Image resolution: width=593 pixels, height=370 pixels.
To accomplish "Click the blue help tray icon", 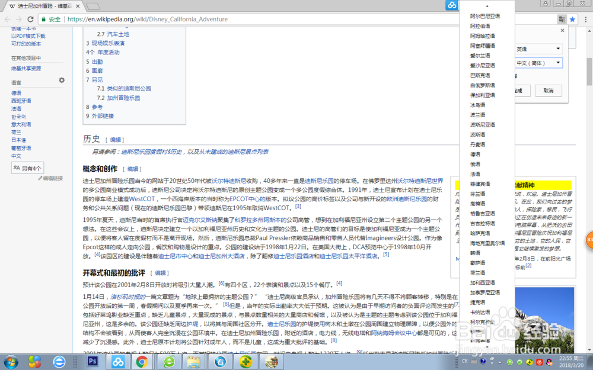I will (x=483, y=361).
